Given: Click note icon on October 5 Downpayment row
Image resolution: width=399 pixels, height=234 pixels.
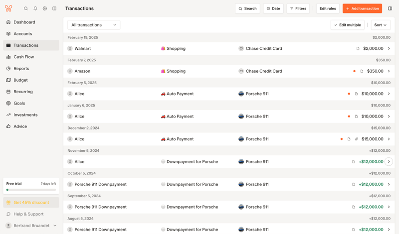Looking at the screenshot, I should pos(354,184).
